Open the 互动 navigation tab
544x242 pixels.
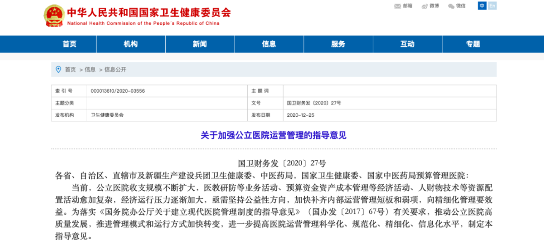pyautogui.click(x=407, y=44)
